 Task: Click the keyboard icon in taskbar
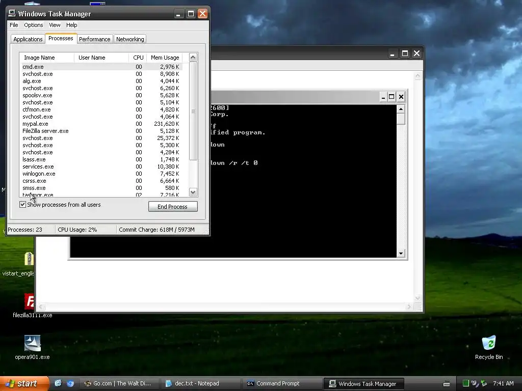447,384
